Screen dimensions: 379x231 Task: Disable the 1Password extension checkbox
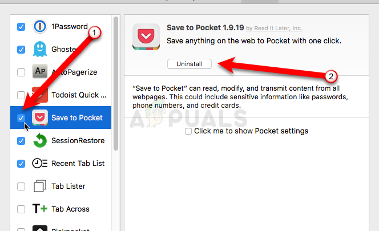(21, 27)
